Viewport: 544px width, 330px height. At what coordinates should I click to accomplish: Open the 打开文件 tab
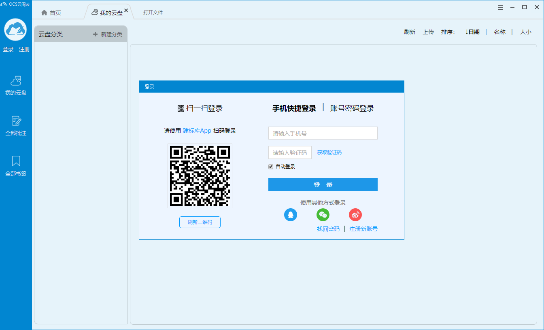click(152, 12)
